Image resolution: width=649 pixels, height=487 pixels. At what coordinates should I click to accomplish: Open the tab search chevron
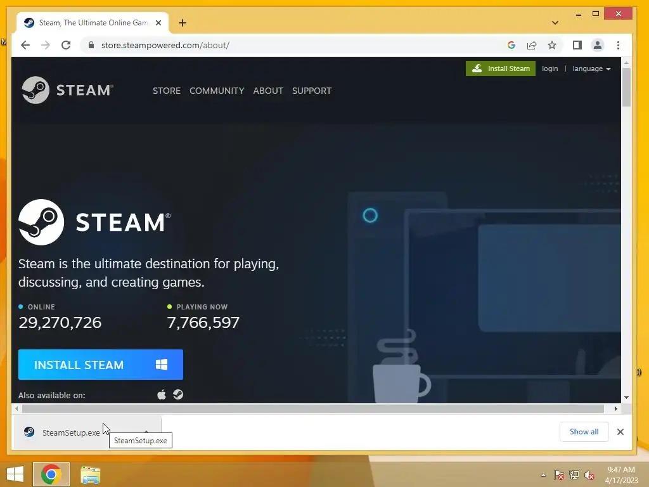coord(555,23)
